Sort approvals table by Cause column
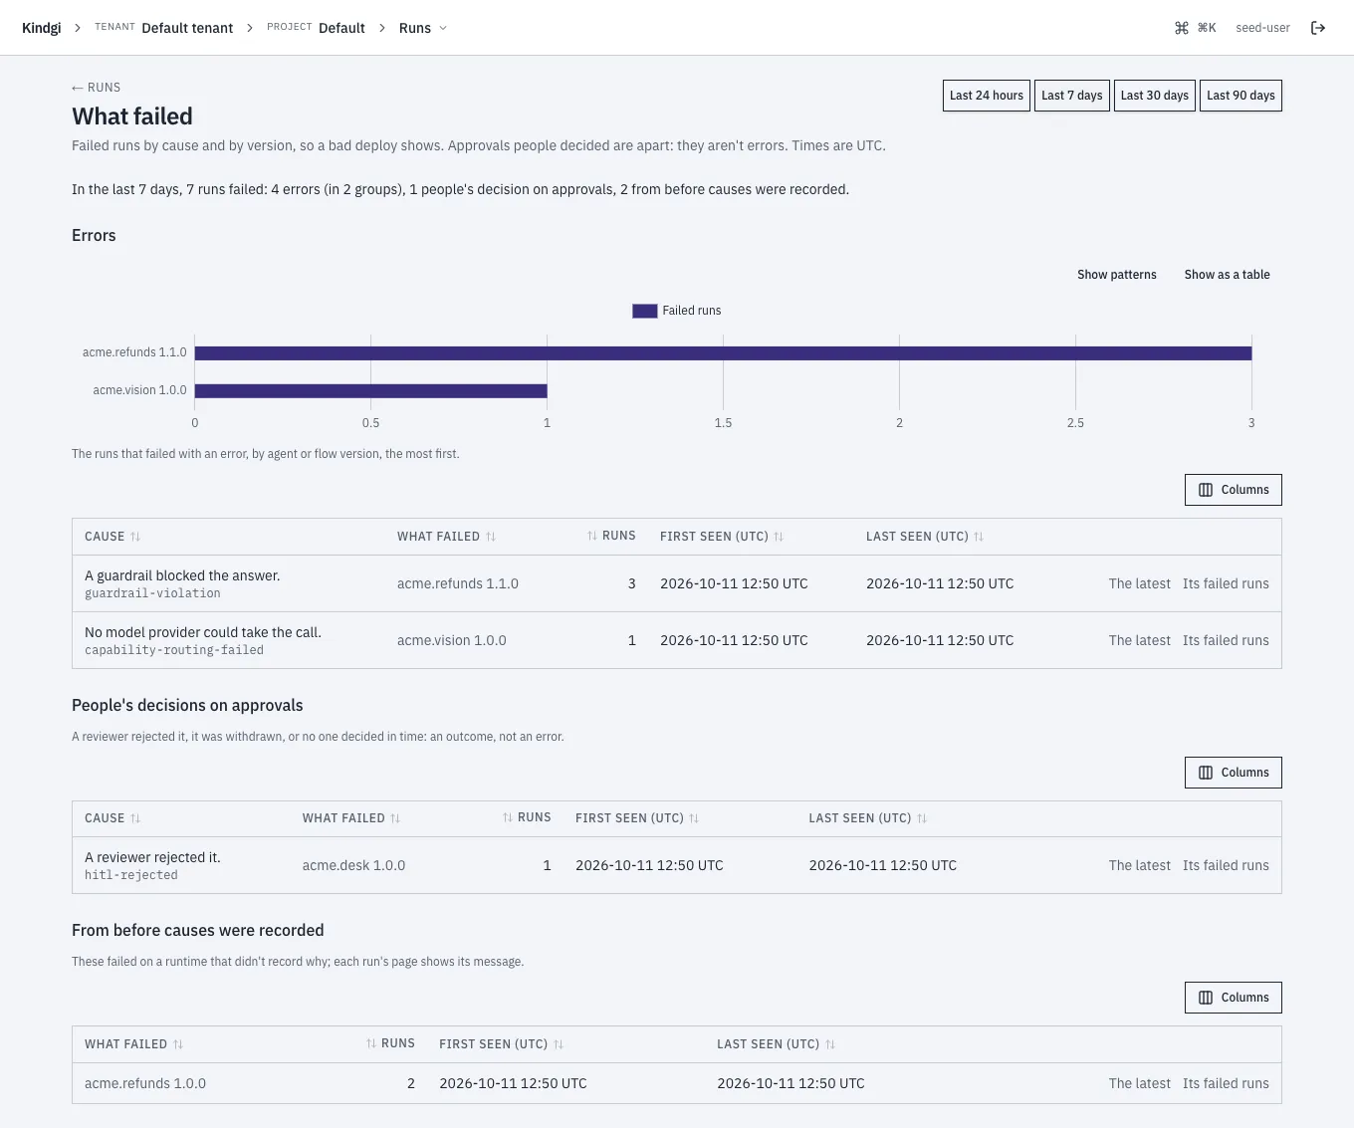The width and height of the screenshot is (1354, 1128). click(113, 818)
